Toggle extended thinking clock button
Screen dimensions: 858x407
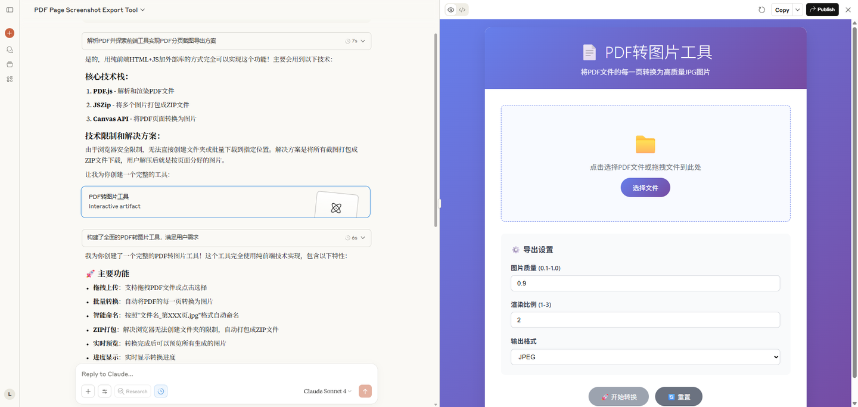pyautogui.click(x=161, y=392)
